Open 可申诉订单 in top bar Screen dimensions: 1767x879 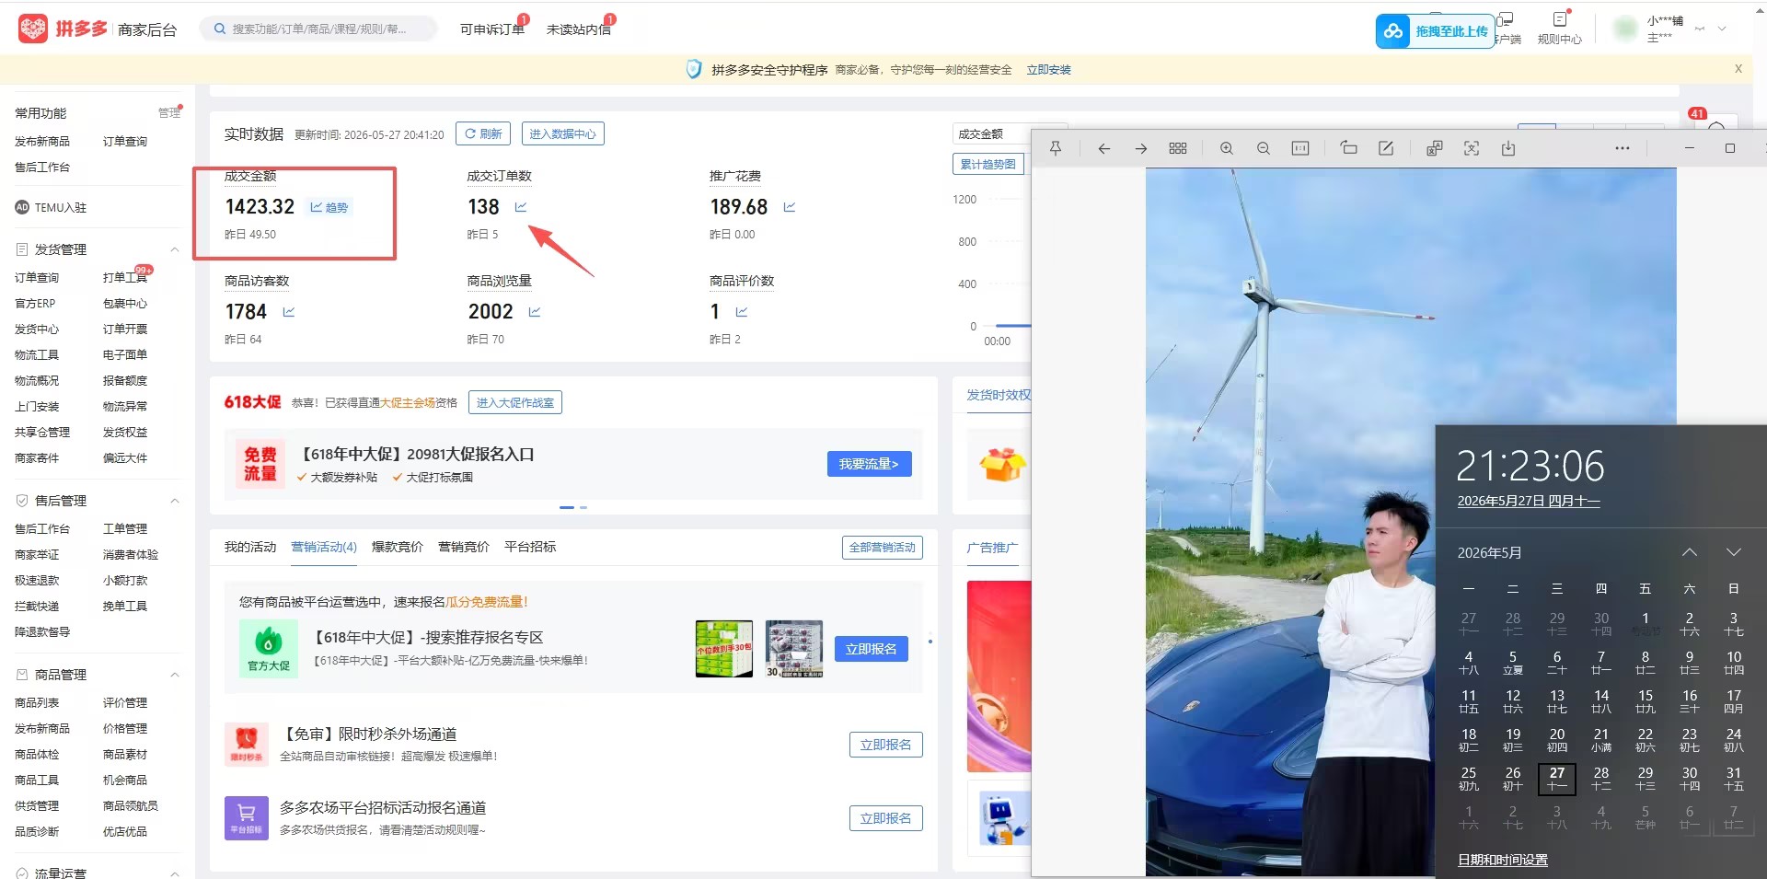[x=492, y=29]
